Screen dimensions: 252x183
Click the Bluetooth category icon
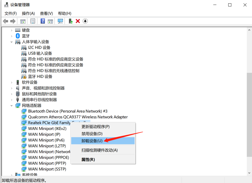pos(18,36)
